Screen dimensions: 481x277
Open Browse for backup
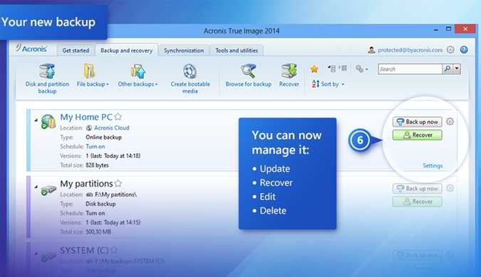249,75
